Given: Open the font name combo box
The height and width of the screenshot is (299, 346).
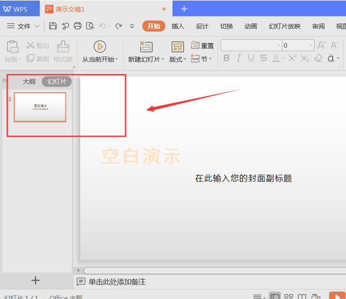Looking at the screenshot, I should point(251,45).
